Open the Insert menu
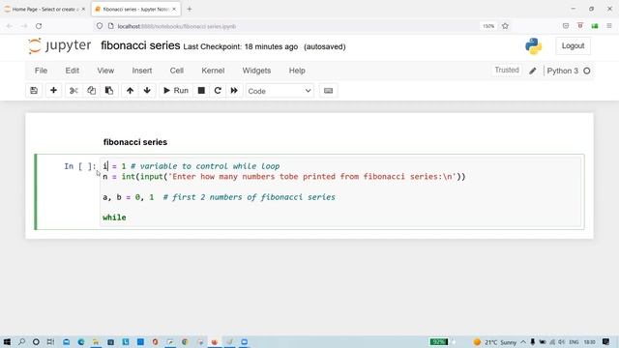Image resolution: width=619 pixels, height=348 pixels. pyautogui.click(x=142, y=71)
